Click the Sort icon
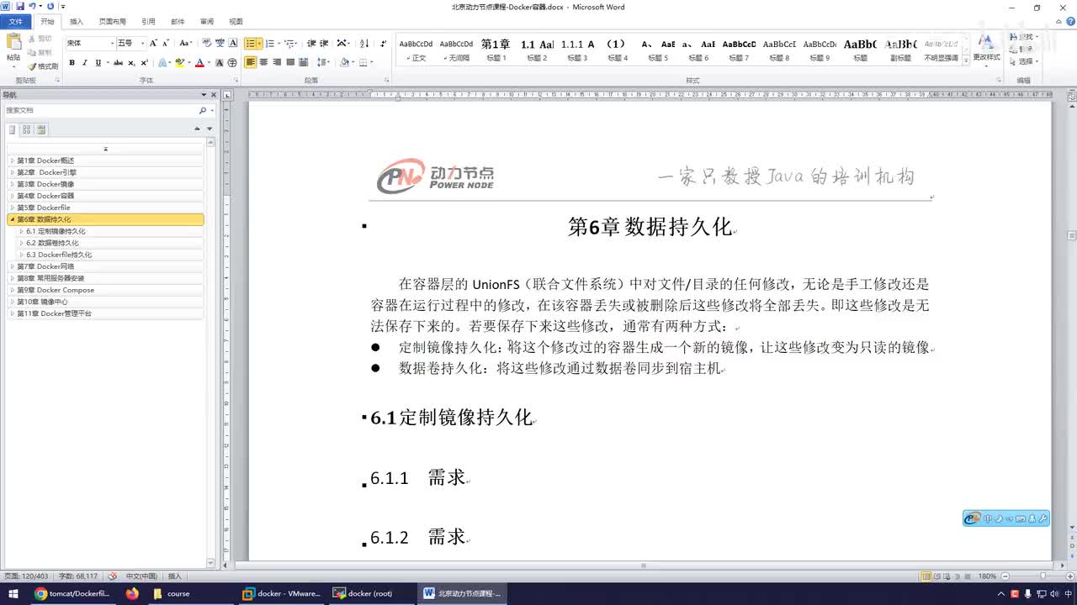This screenshot has width=1077, height=605. [364, 43]
